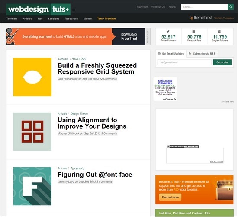Open the Google+ followers icon
The height and width of the screenshot is (217, 238).
pyautogui.click(x=219, y=32)
